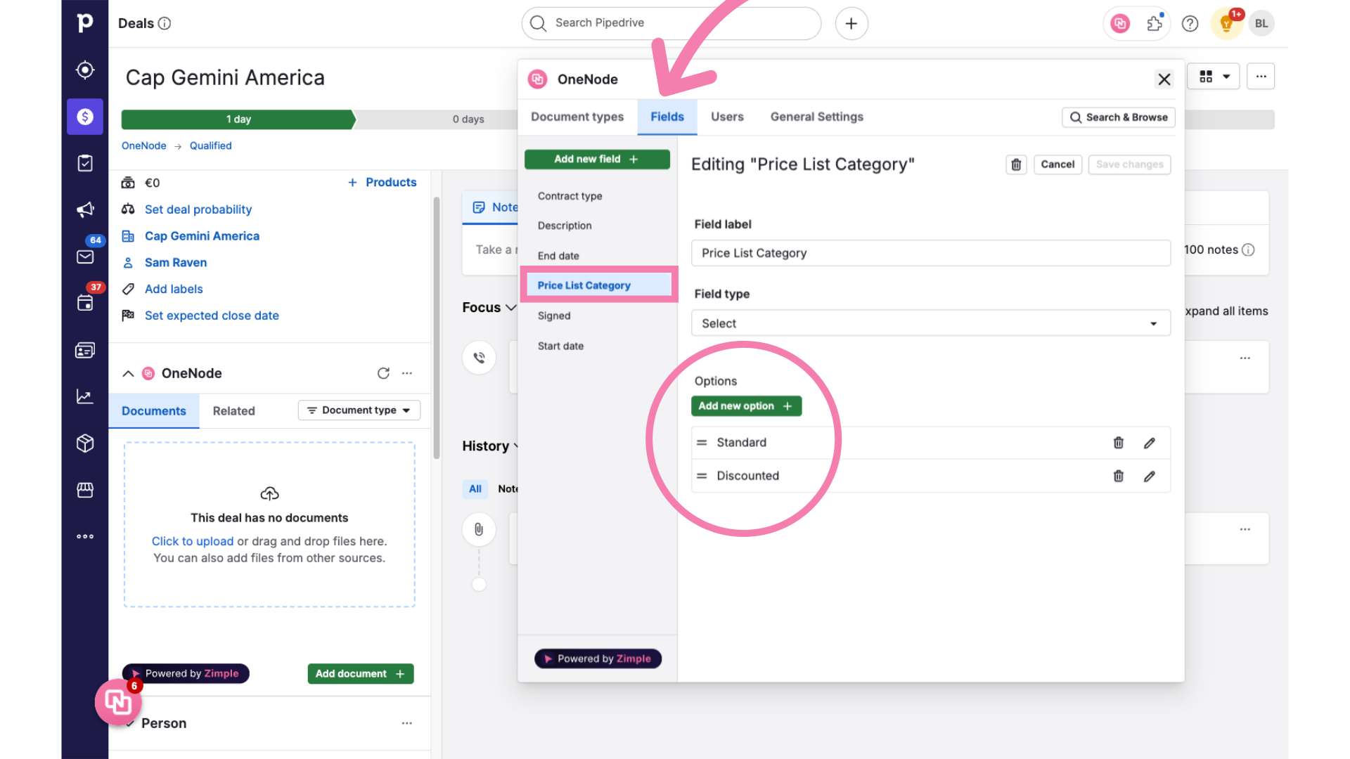Open the Campaigns megaphone icon
The width and height of the screenshot is (1350, 759).
[85, 209]
